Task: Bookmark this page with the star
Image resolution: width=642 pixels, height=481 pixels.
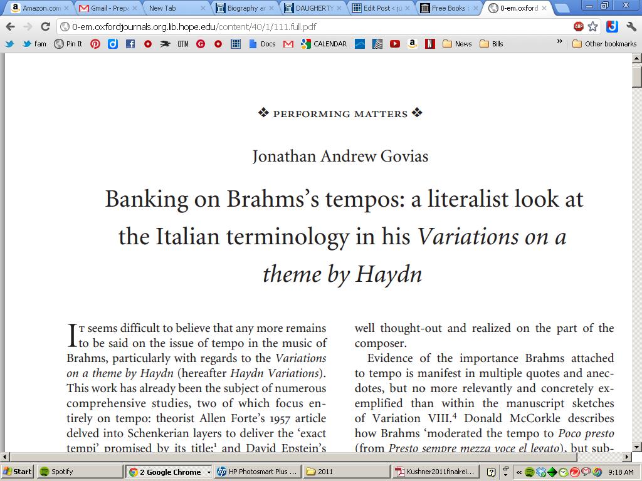Action: pyautogui.click(x=593, y=27)
